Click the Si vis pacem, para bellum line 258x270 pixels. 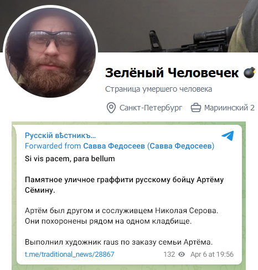coord(70,158)
